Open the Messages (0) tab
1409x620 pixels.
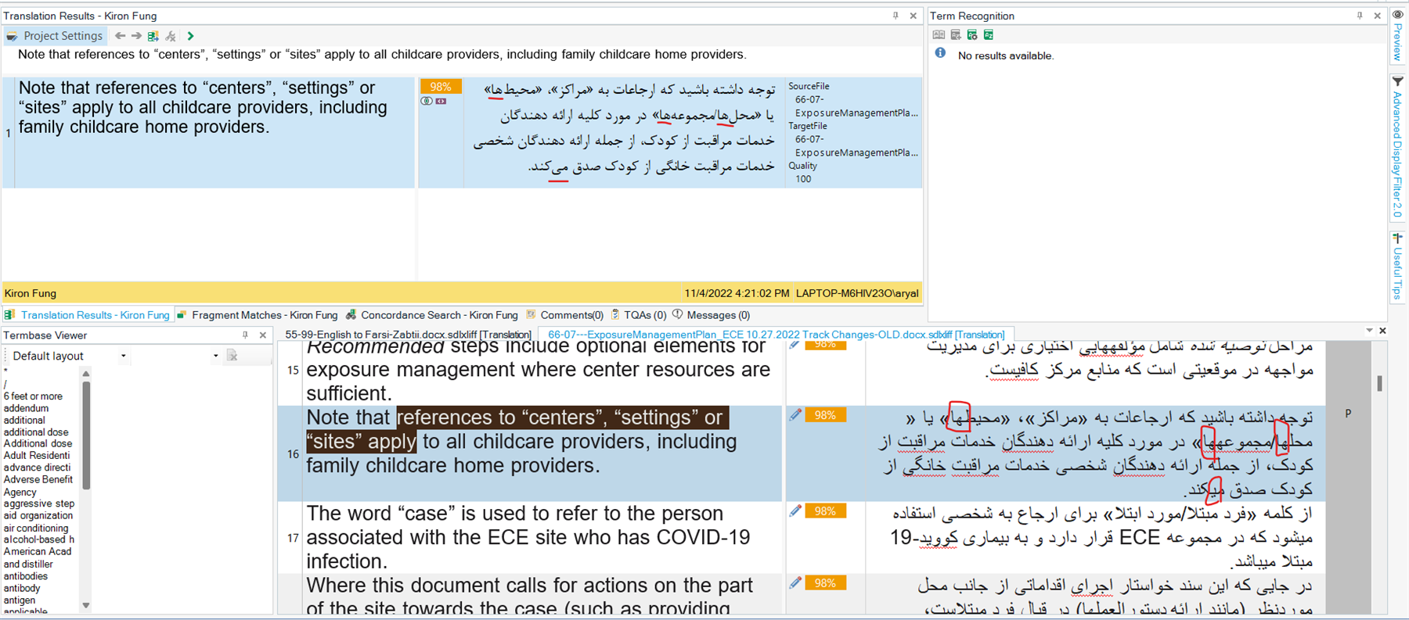click(711, 315)
